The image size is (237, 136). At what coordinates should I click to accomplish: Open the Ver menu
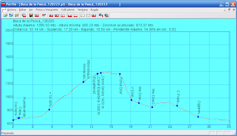point(31,10)
